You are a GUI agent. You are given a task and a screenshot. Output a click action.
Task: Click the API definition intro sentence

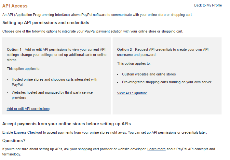point(98,15)
